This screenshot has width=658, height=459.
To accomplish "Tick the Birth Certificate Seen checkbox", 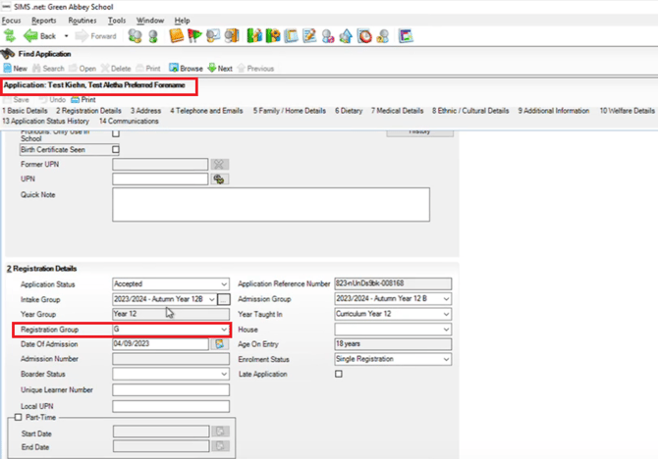I will pyautogui.click(x=116, y=149).
